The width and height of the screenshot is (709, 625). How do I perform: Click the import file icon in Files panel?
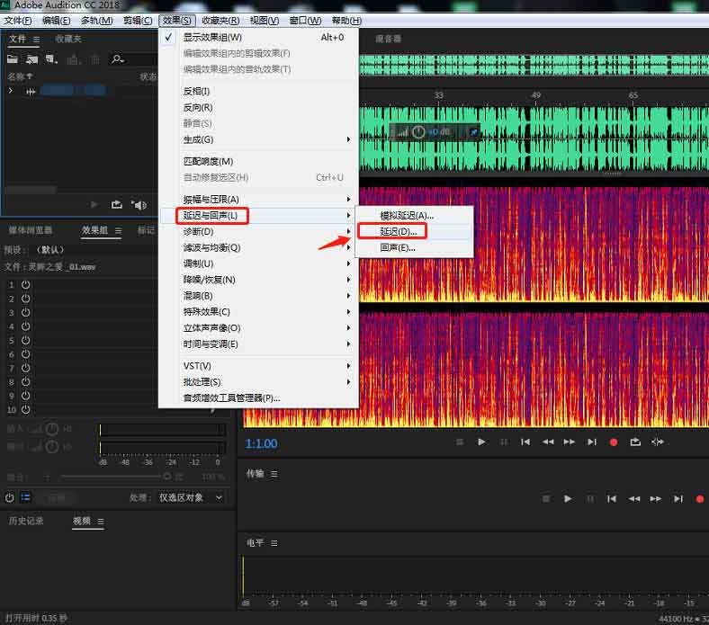tap(32, 59)
